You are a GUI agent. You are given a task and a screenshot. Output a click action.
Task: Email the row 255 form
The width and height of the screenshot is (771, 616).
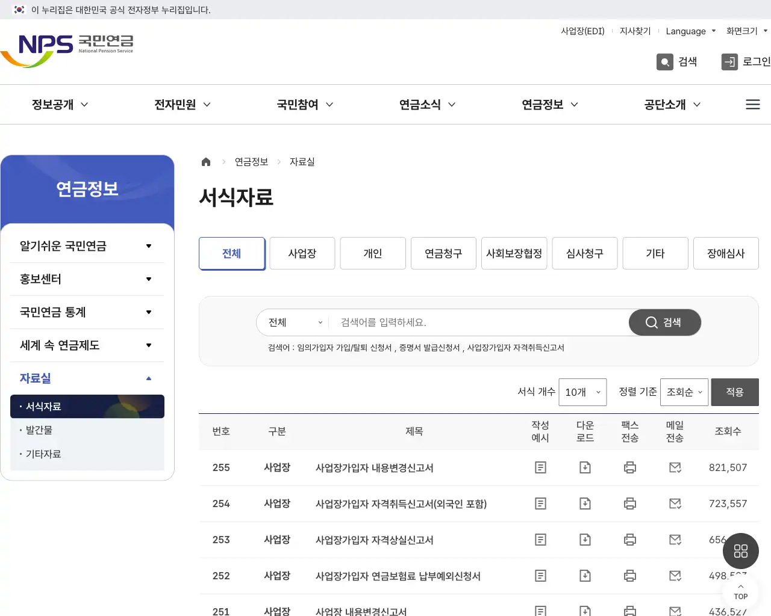675,467
